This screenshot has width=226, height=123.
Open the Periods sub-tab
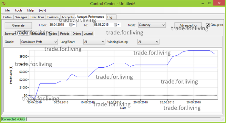[x=65, y=33]
